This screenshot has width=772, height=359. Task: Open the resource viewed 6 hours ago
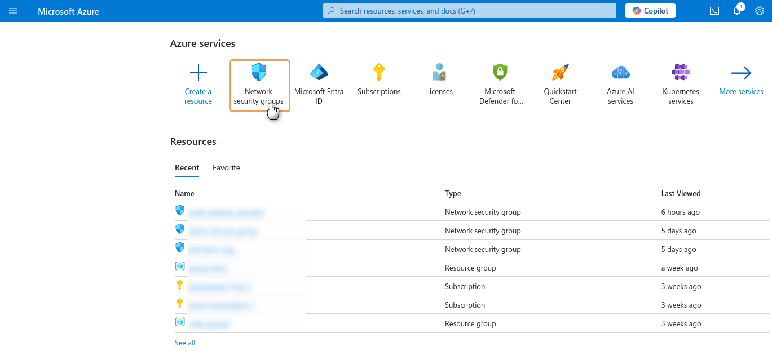226,212
